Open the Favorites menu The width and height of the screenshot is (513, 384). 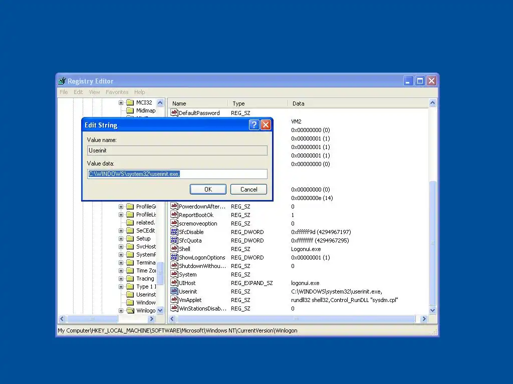[117, 92]
